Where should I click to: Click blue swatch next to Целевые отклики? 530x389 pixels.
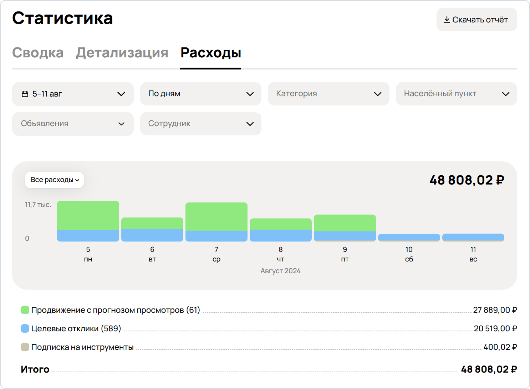pyautogui.click(x=25, y=328)
